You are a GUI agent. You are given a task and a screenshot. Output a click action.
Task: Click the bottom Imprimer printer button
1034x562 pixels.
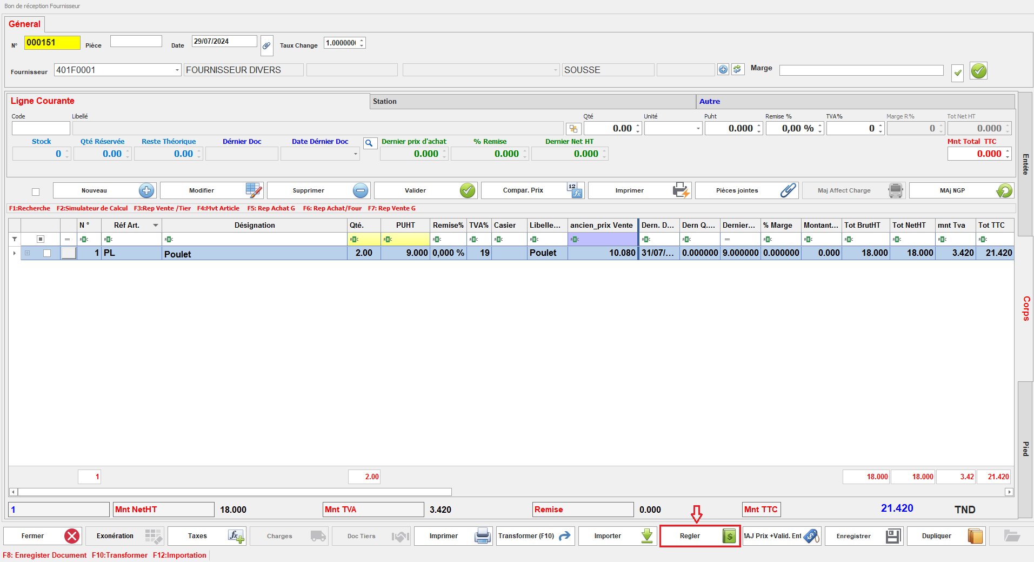[453, 536]
